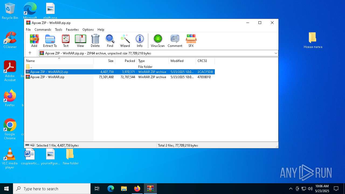Select the Архив ZIP - WinRAR(2).zip file
Image resolution: width=345 pixels, height=194 pixels.
(x=120, y=72)
